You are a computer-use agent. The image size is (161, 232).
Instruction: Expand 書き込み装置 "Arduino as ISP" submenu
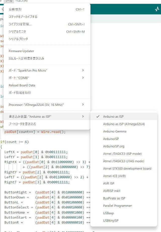(x=47, y=117)
